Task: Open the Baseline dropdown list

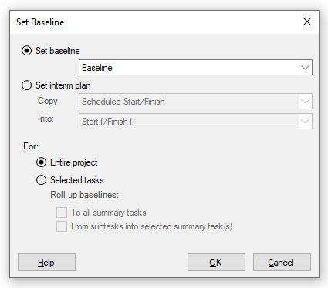Action: pyautogui.click(x=195, y=68)
